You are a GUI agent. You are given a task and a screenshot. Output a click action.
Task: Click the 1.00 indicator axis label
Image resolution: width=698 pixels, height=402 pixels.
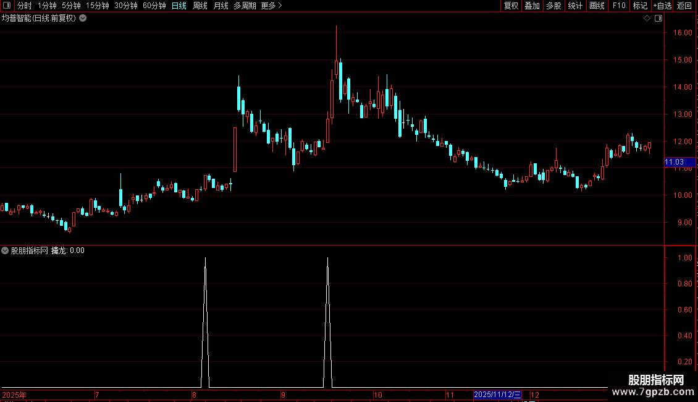(684, 258)
